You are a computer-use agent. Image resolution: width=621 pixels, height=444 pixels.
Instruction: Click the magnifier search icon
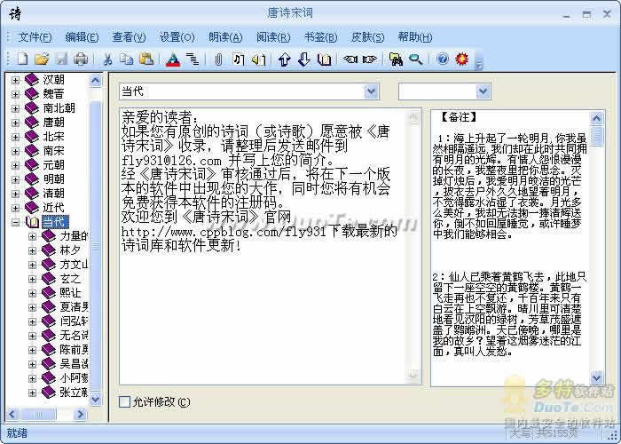(415, 59)
